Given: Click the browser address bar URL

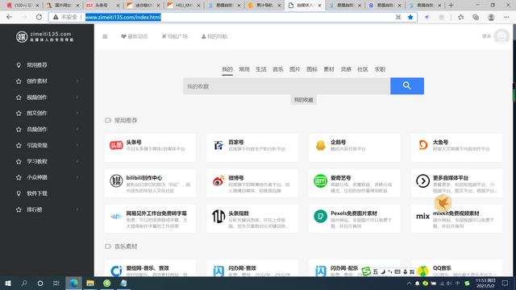Looking at the screenshot, I should click(x=123, y=17).
